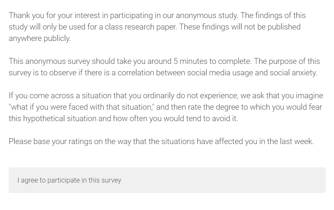Image resolution: width=334 pixels, height=210 pixels.
Task: Click the paragraph about survey taking 5 minutes
Action: click(x=164, y=67)
